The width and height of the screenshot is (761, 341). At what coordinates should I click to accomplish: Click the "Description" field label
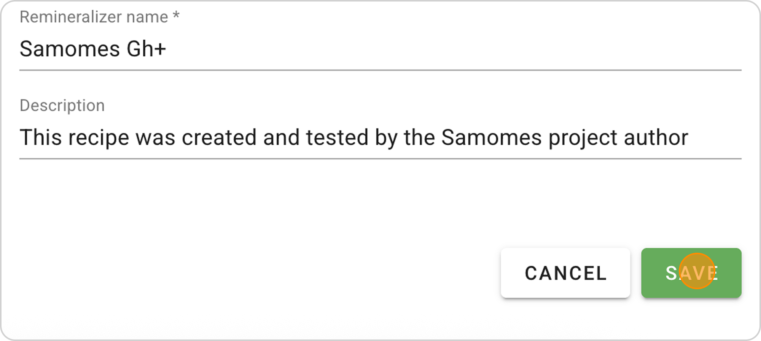pos(62,105)
